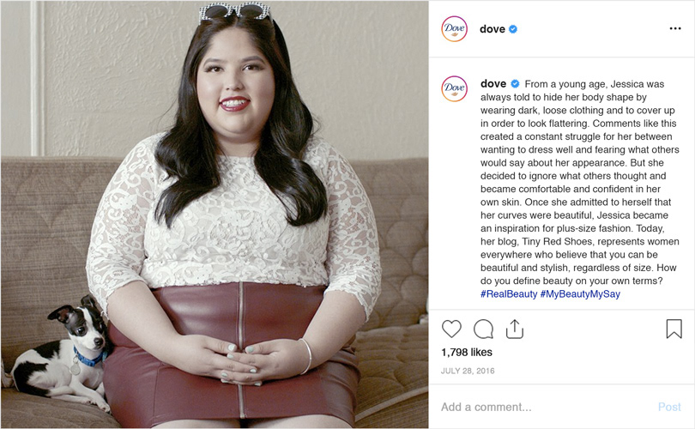Share the post using the upload arrow icon
Image resolution: width=695 pixels, height=429 pixels.
coord(515,329)
